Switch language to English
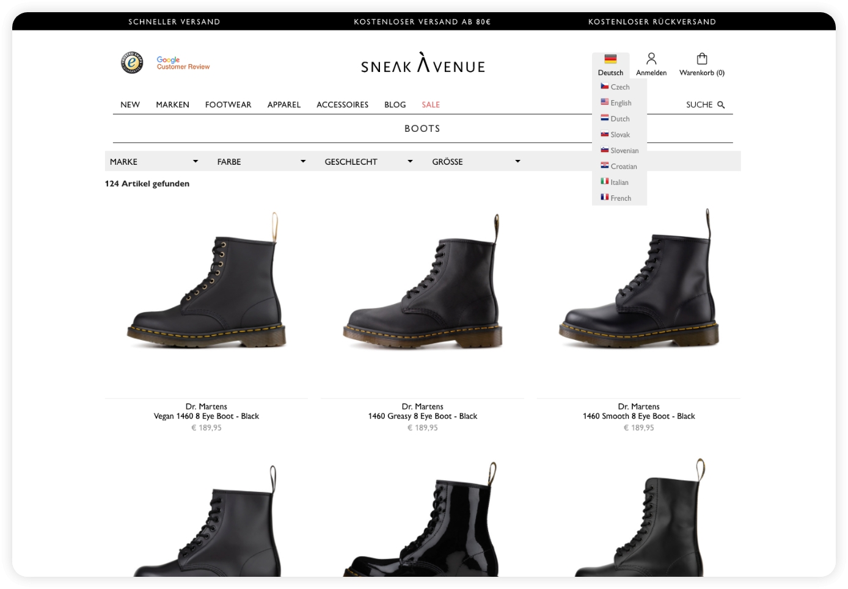848x589 pixels. click(621, 103)
